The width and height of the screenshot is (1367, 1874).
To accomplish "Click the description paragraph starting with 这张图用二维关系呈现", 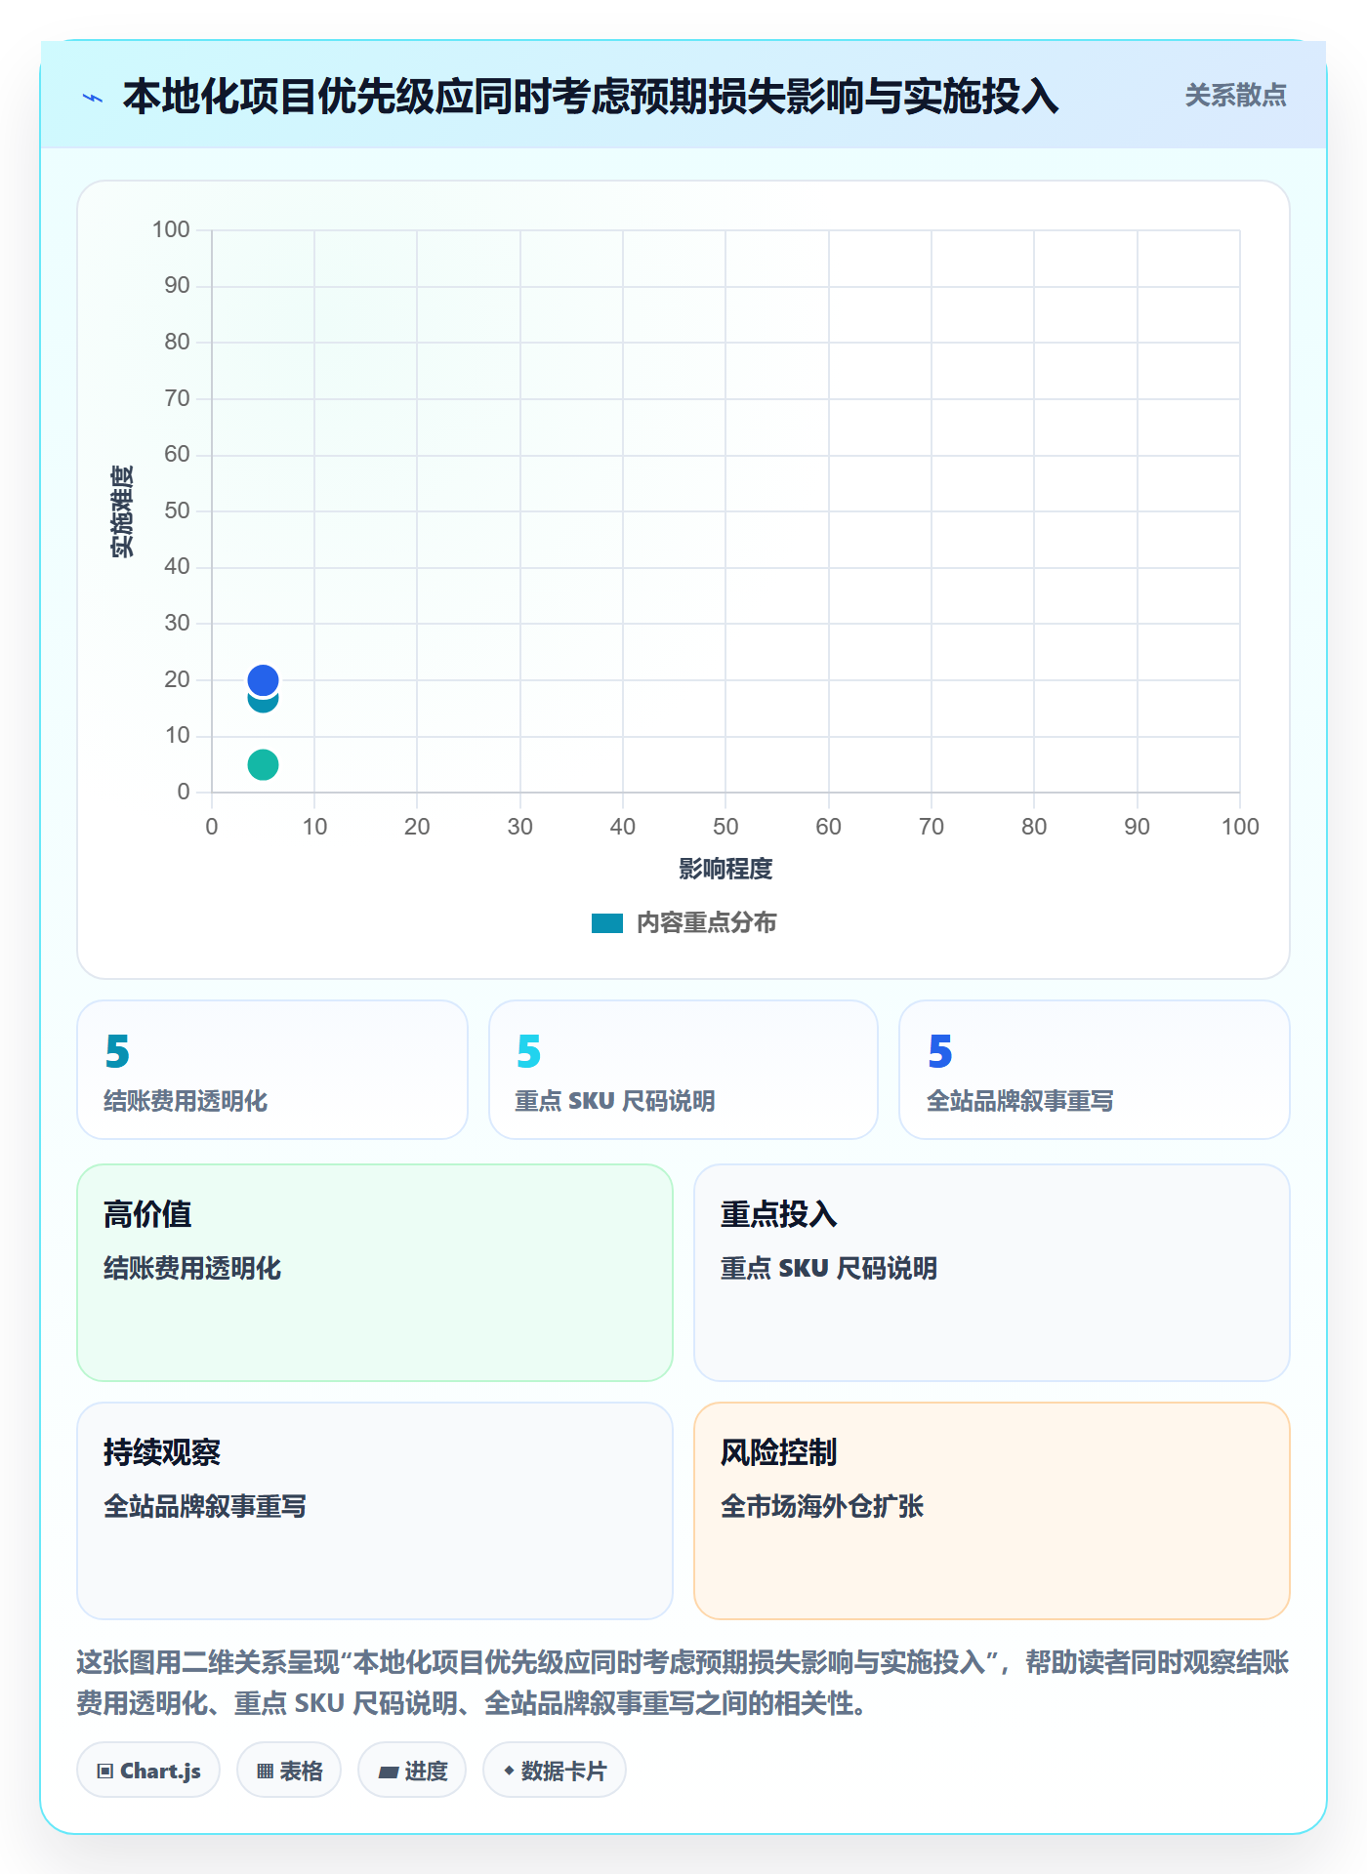I will pyautogui.click(x=683, y=1683).
